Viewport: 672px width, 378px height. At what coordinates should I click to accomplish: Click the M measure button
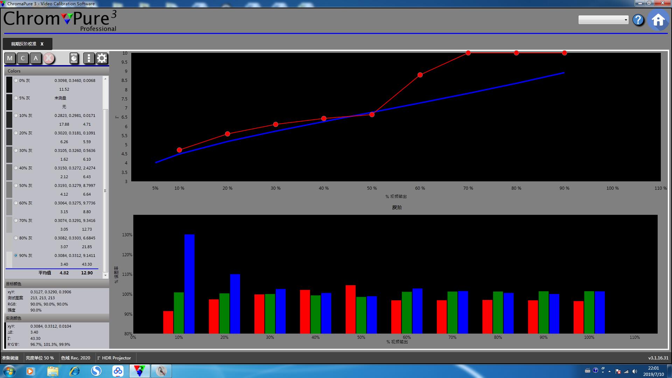click(x=10, y=58)
